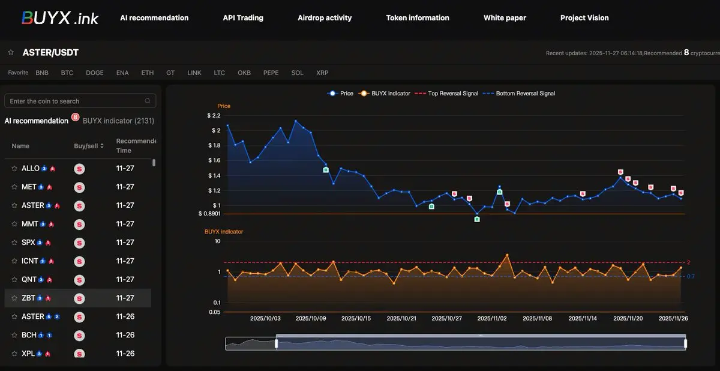720x371 pixels.
Task: Toggle the Price series in the chart legend
Action: pos(340,94)
